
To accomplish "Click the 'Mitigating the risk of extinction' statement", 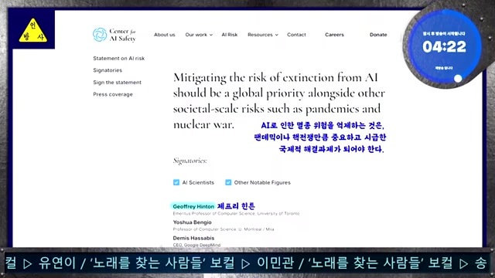I will click(279, 101).
